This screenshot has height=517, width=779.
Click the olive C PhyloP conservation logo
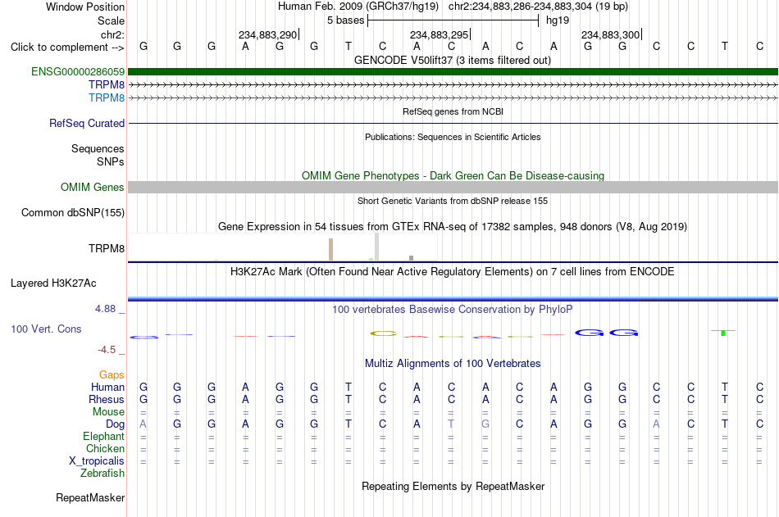coord(384,333)
